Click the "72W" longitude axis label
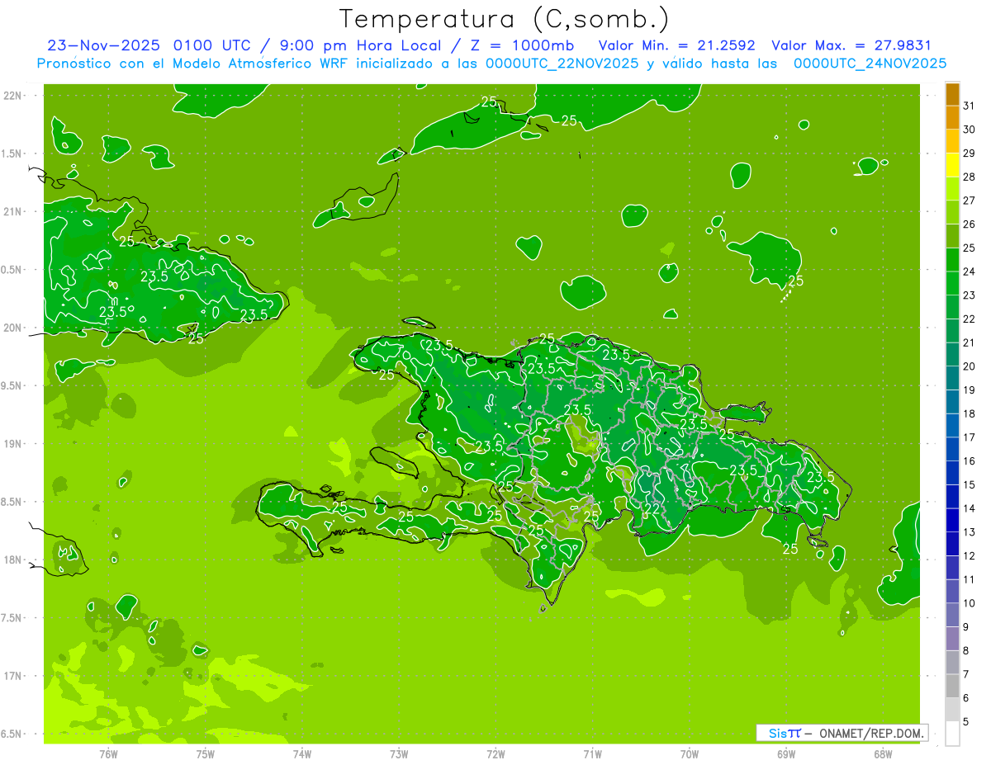Image resolution: width=991 pixels, height=765 pixels. click(495, 753)
